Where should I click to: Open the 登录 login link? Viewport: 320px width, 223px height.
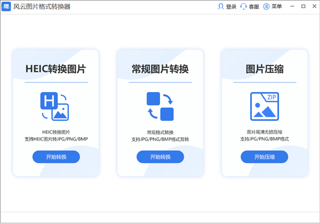click(231, 7)
